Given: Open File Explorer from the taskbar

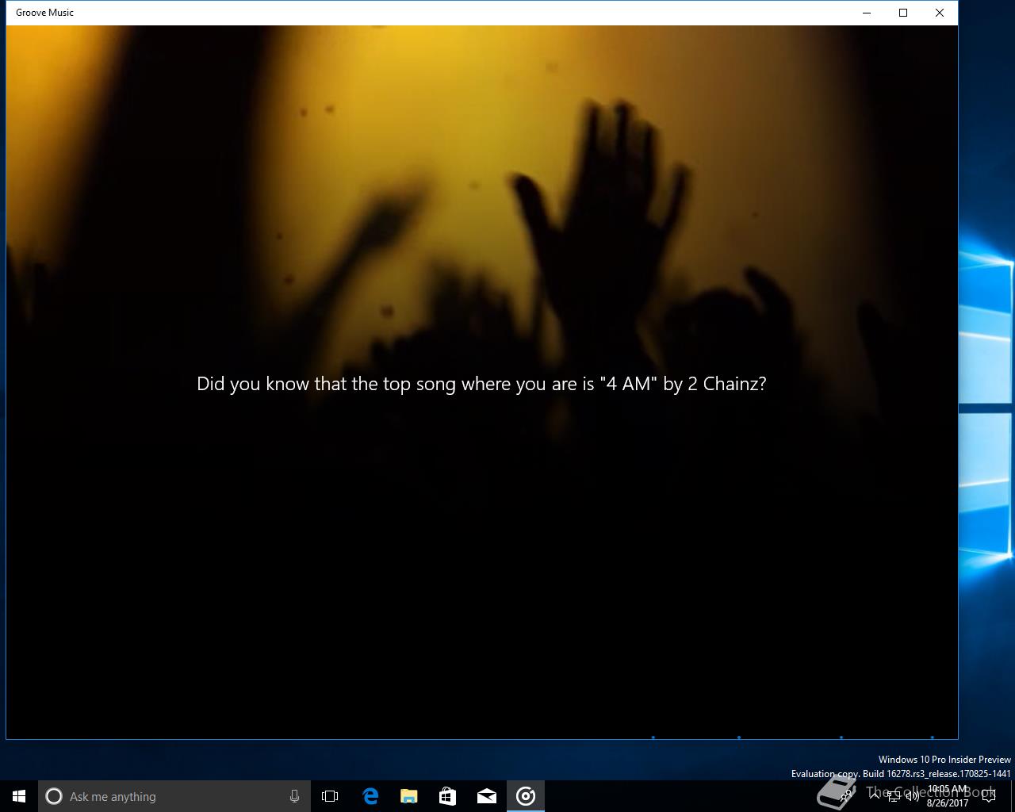Looking at the screenshot, I should tap(408, 796).
